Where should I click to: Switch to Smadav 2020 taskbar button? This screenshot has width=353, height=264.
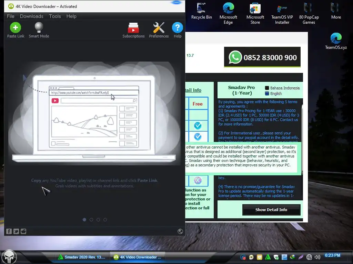pyautogui.click(x=82, y=257)
